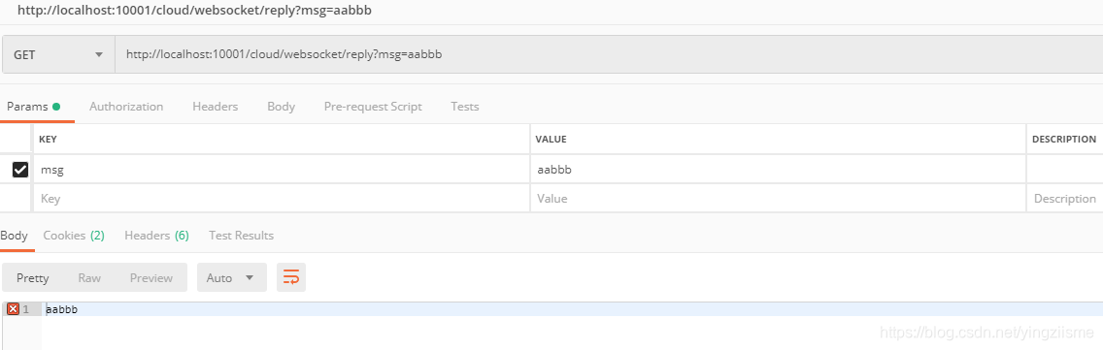Open the response Headers (6) tab
1103x350 pixels.
click(157, 236)
